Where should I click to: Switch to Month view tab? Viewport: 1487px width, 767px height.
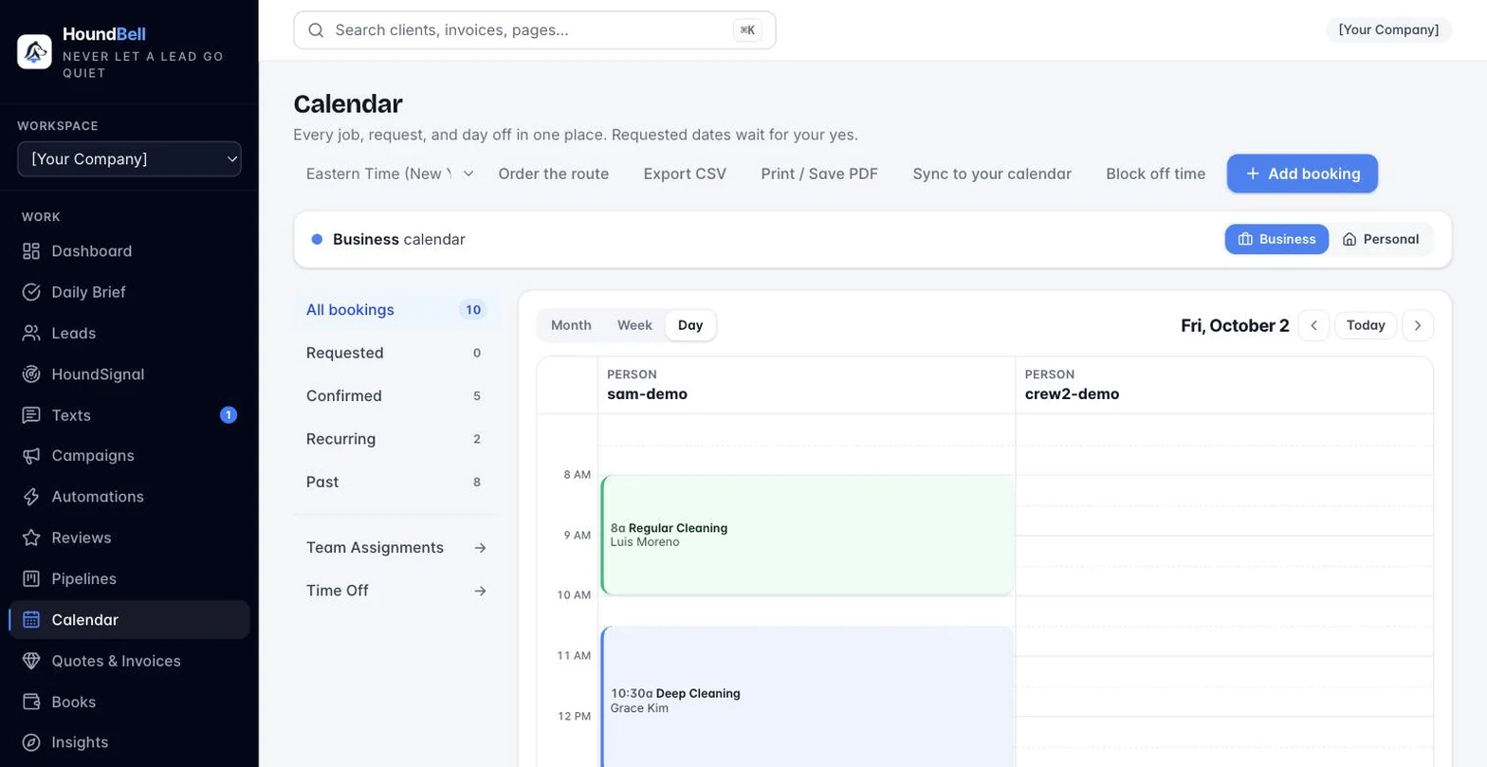coord(571,325)
